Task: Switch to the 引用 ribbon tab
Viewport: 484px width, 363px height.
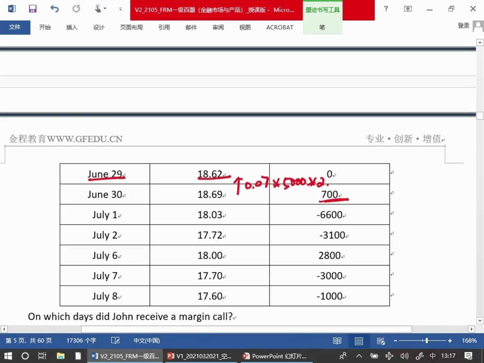Action: 164,27
